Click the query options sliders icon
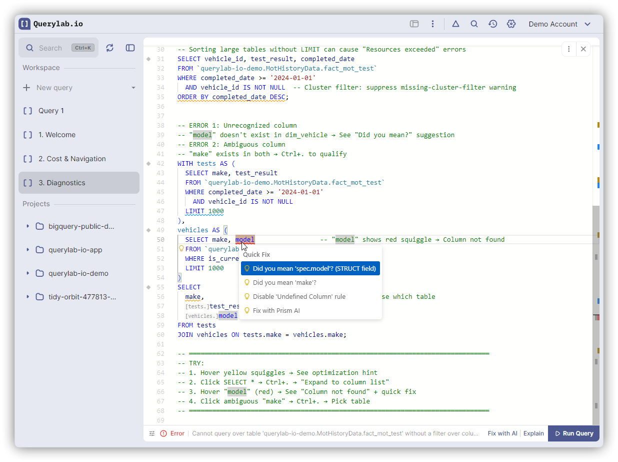Image resolution: width=618 pixels, height=462 pixels. tap(152, 433)
